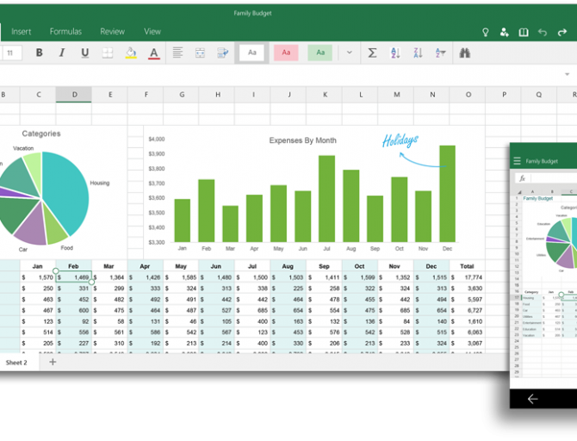Expand the formula bar chevron
This screenshot has width=577, height=441.
tap(567, 75)
